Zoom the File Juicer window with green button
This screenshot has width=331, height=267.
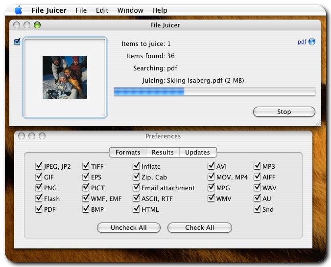pyautogui.click(x=37, y=25)
